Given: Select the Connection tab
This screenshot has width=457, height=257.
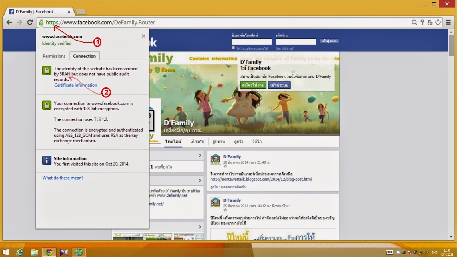Looking at the screenshot, I should point(84,56).
